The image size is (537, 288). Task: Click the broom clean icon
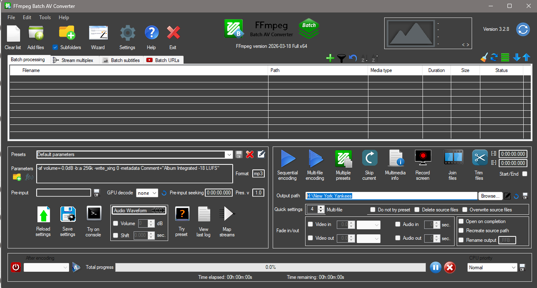click(x=484, y=57)
